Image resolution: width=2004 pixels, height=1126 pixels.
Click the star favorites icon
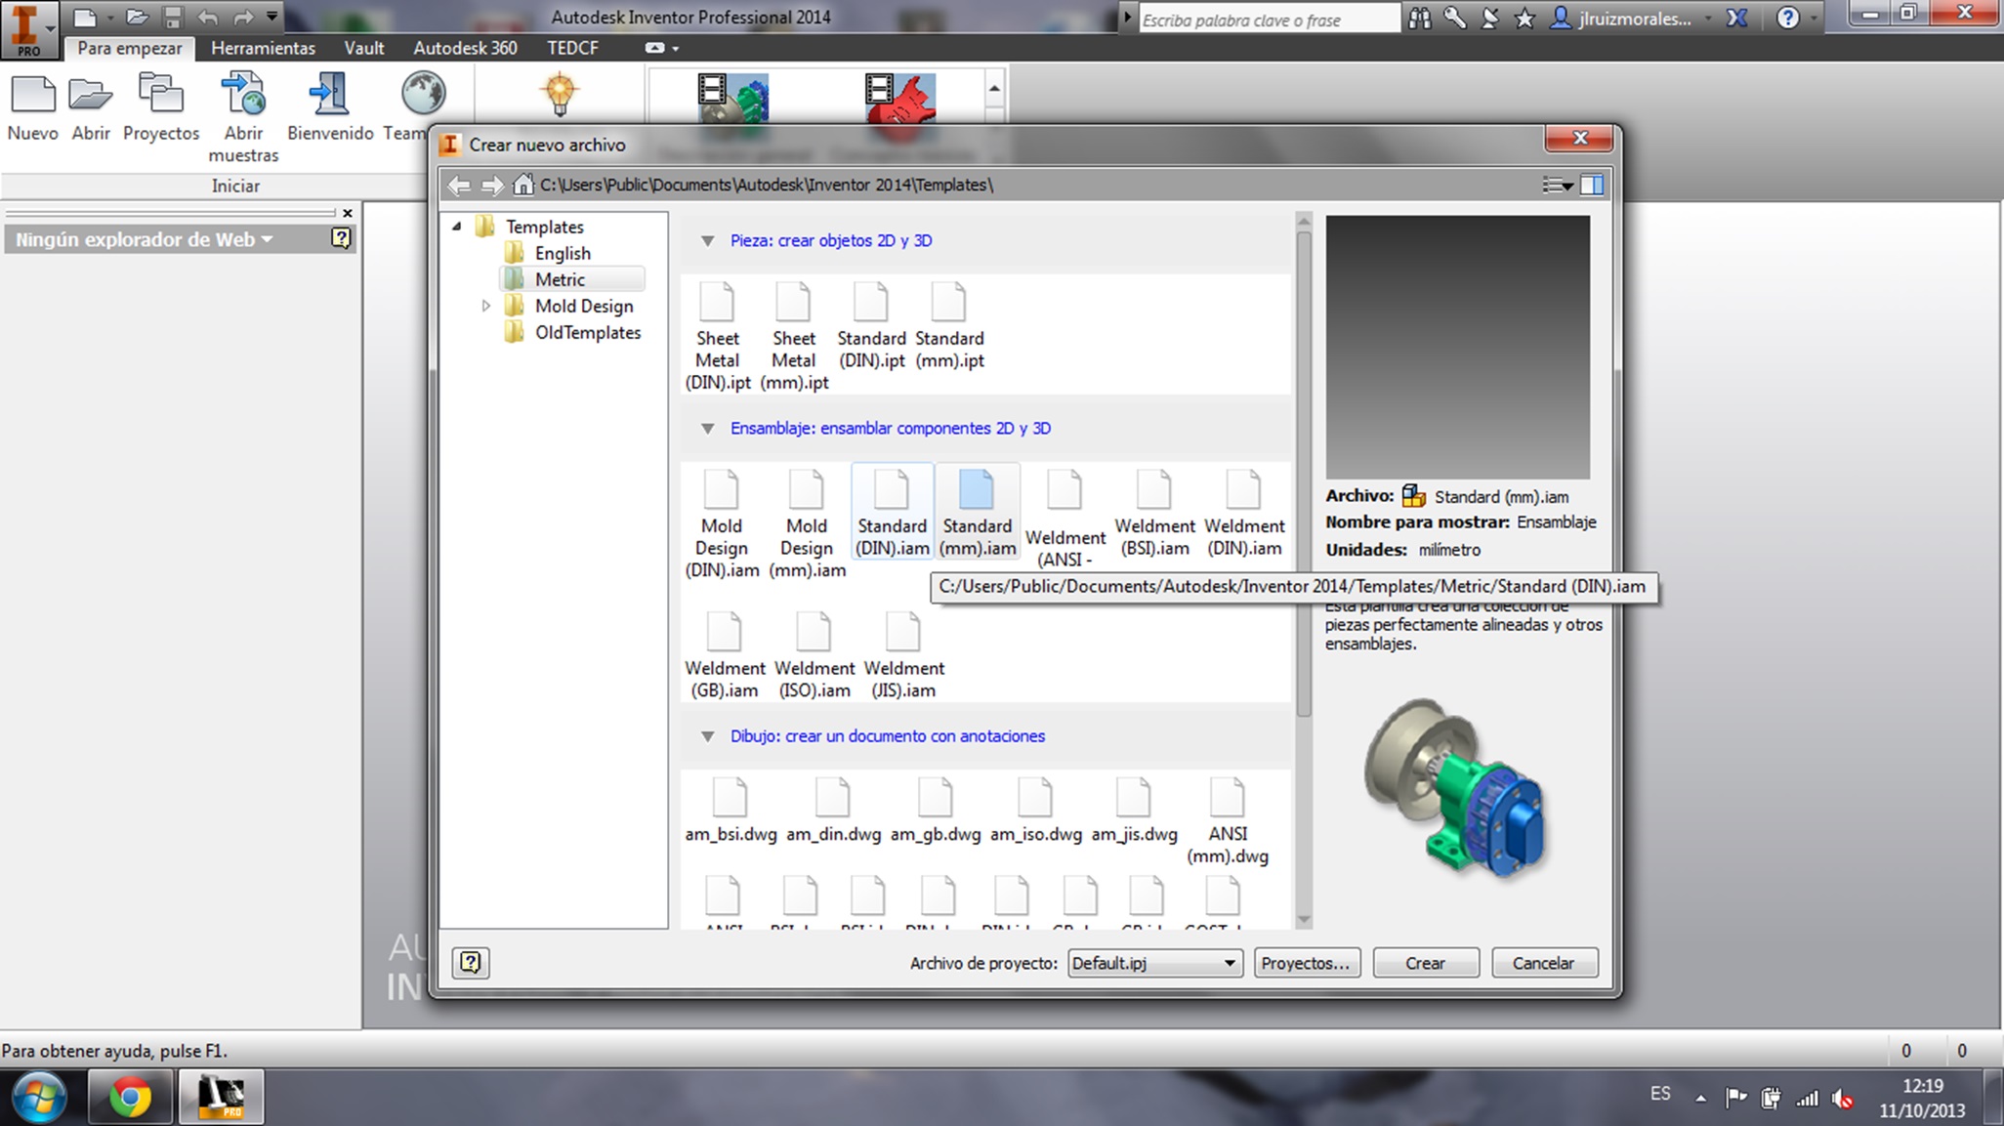1524,18
